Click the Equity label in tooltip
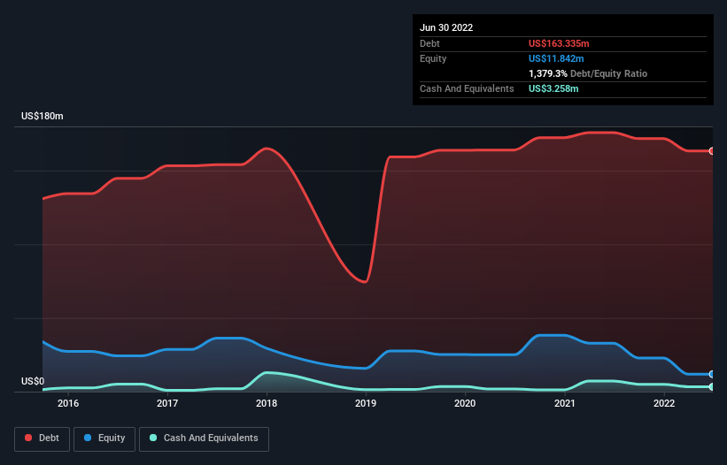 tap(433, 58)
